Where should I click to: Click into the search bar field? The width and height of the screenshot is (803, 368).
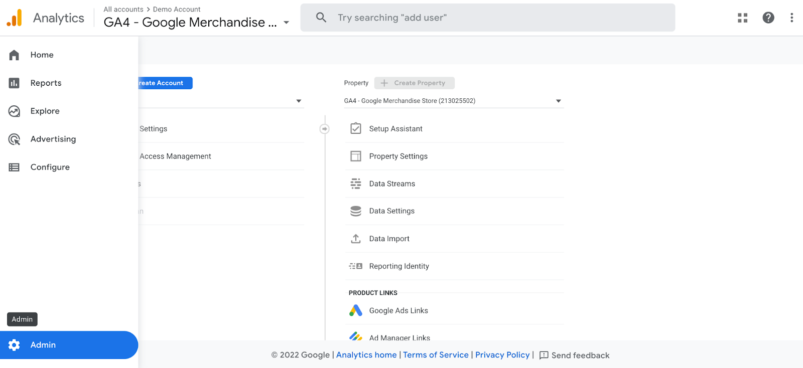pos(487,18)
